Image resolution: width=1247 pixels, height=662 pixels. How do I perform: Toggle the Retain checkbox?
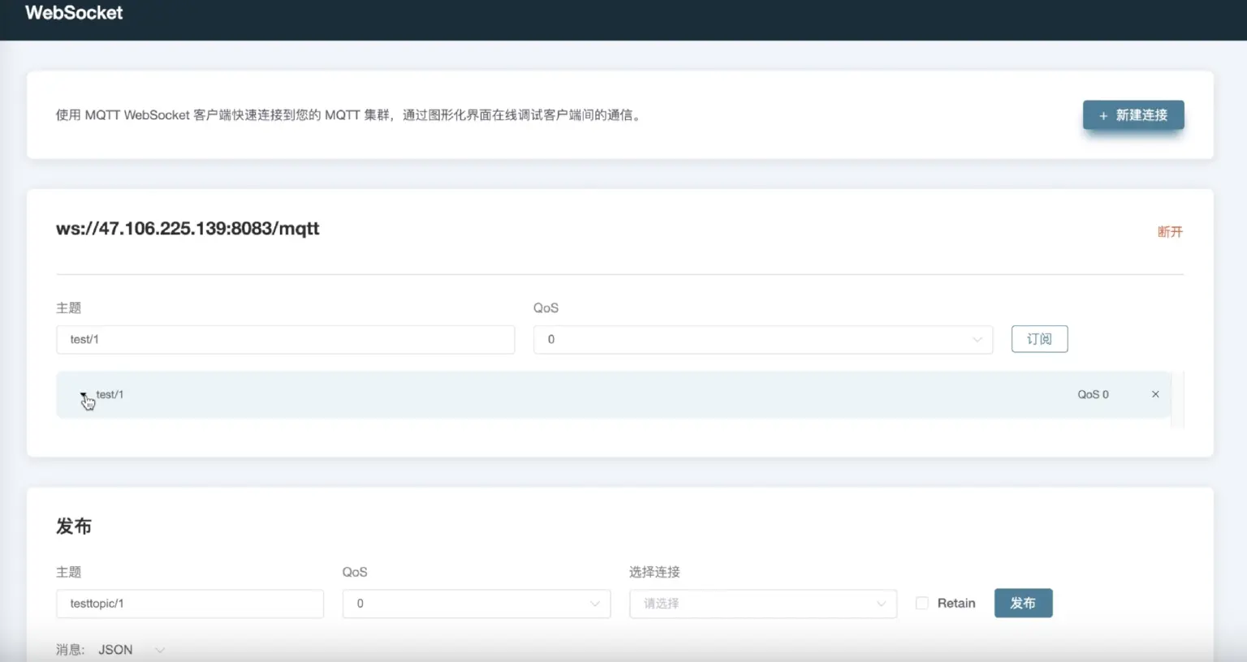pyautogui.click(x=922, y=603)
